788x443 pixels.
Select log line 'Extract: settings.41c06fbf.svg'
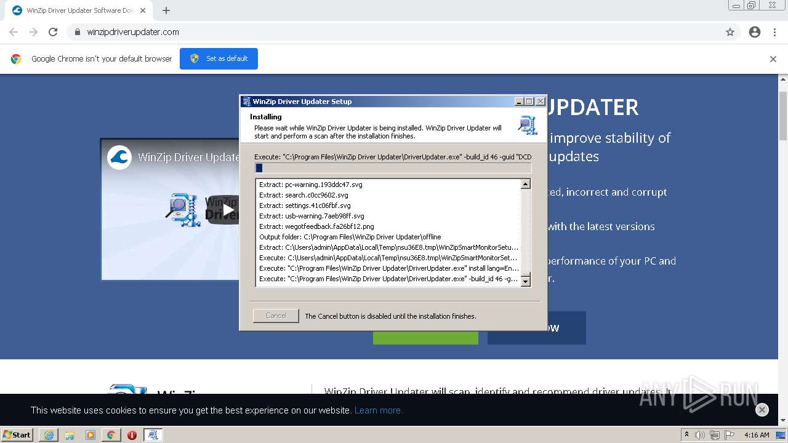(305, 206)
